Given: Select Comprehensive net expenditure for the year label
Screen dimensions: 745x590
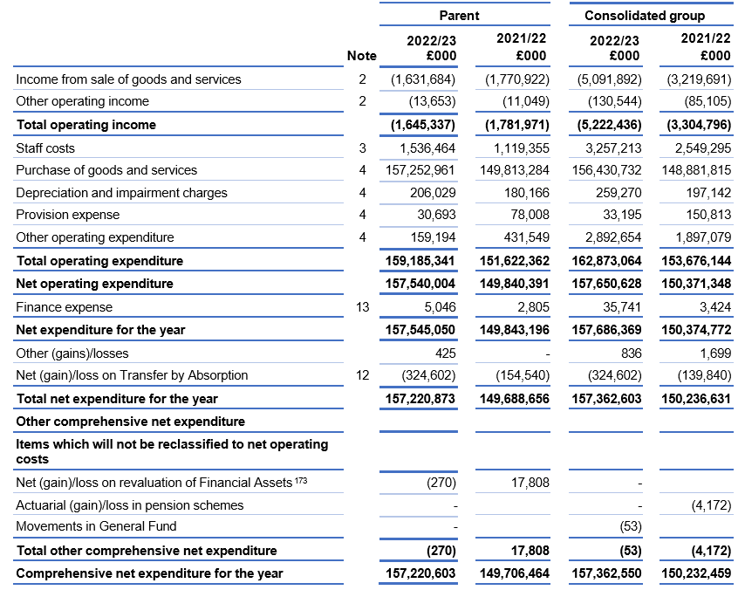Looking at the screenshot, I should point(150,573).
